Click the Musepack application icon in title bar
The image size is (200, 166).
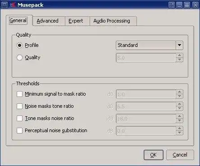13,5
